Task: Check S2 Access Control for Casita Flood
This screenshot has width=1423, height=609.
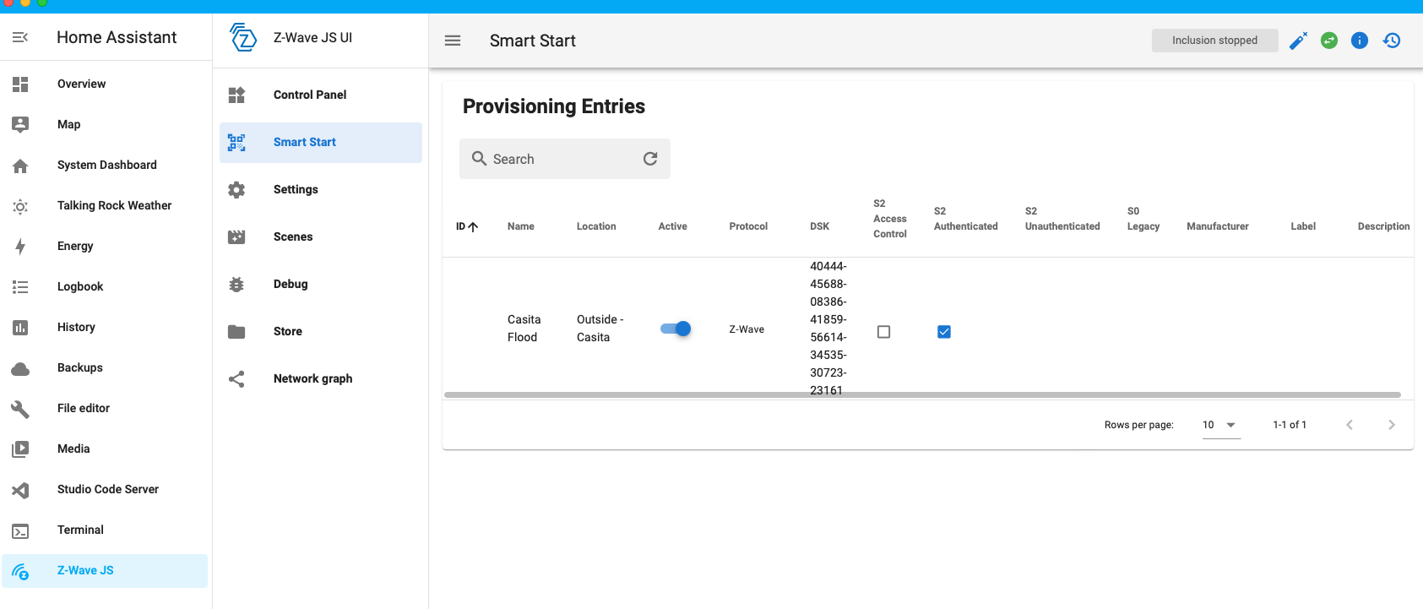Action: (x=883, y=332)
